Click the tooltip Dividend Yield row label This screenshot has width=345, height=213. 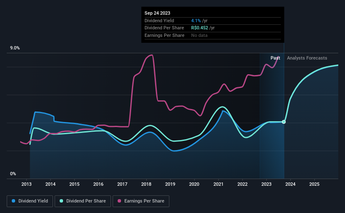click(159, 21)
